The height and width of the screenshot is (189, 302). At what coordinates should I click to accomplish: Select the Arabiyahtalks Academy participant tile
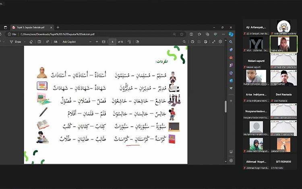(283, 27)
